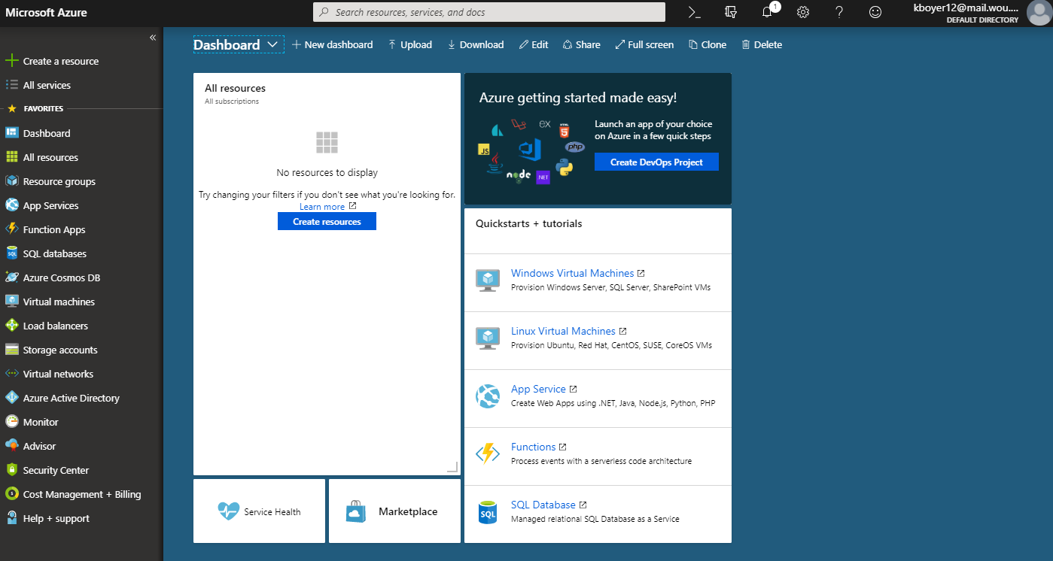Image resolution: width=1053 pixels, height=561 pixels.
Task: Open account avatar menu
Action: coord(1038,13)
